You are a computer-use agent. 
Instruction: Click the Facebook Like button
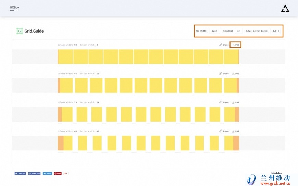point(20,174)
